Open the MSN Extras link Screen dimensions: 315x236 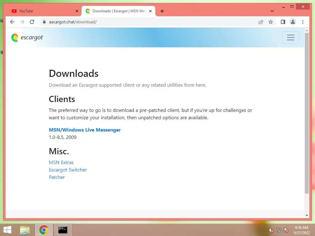(x=61, y=162)
